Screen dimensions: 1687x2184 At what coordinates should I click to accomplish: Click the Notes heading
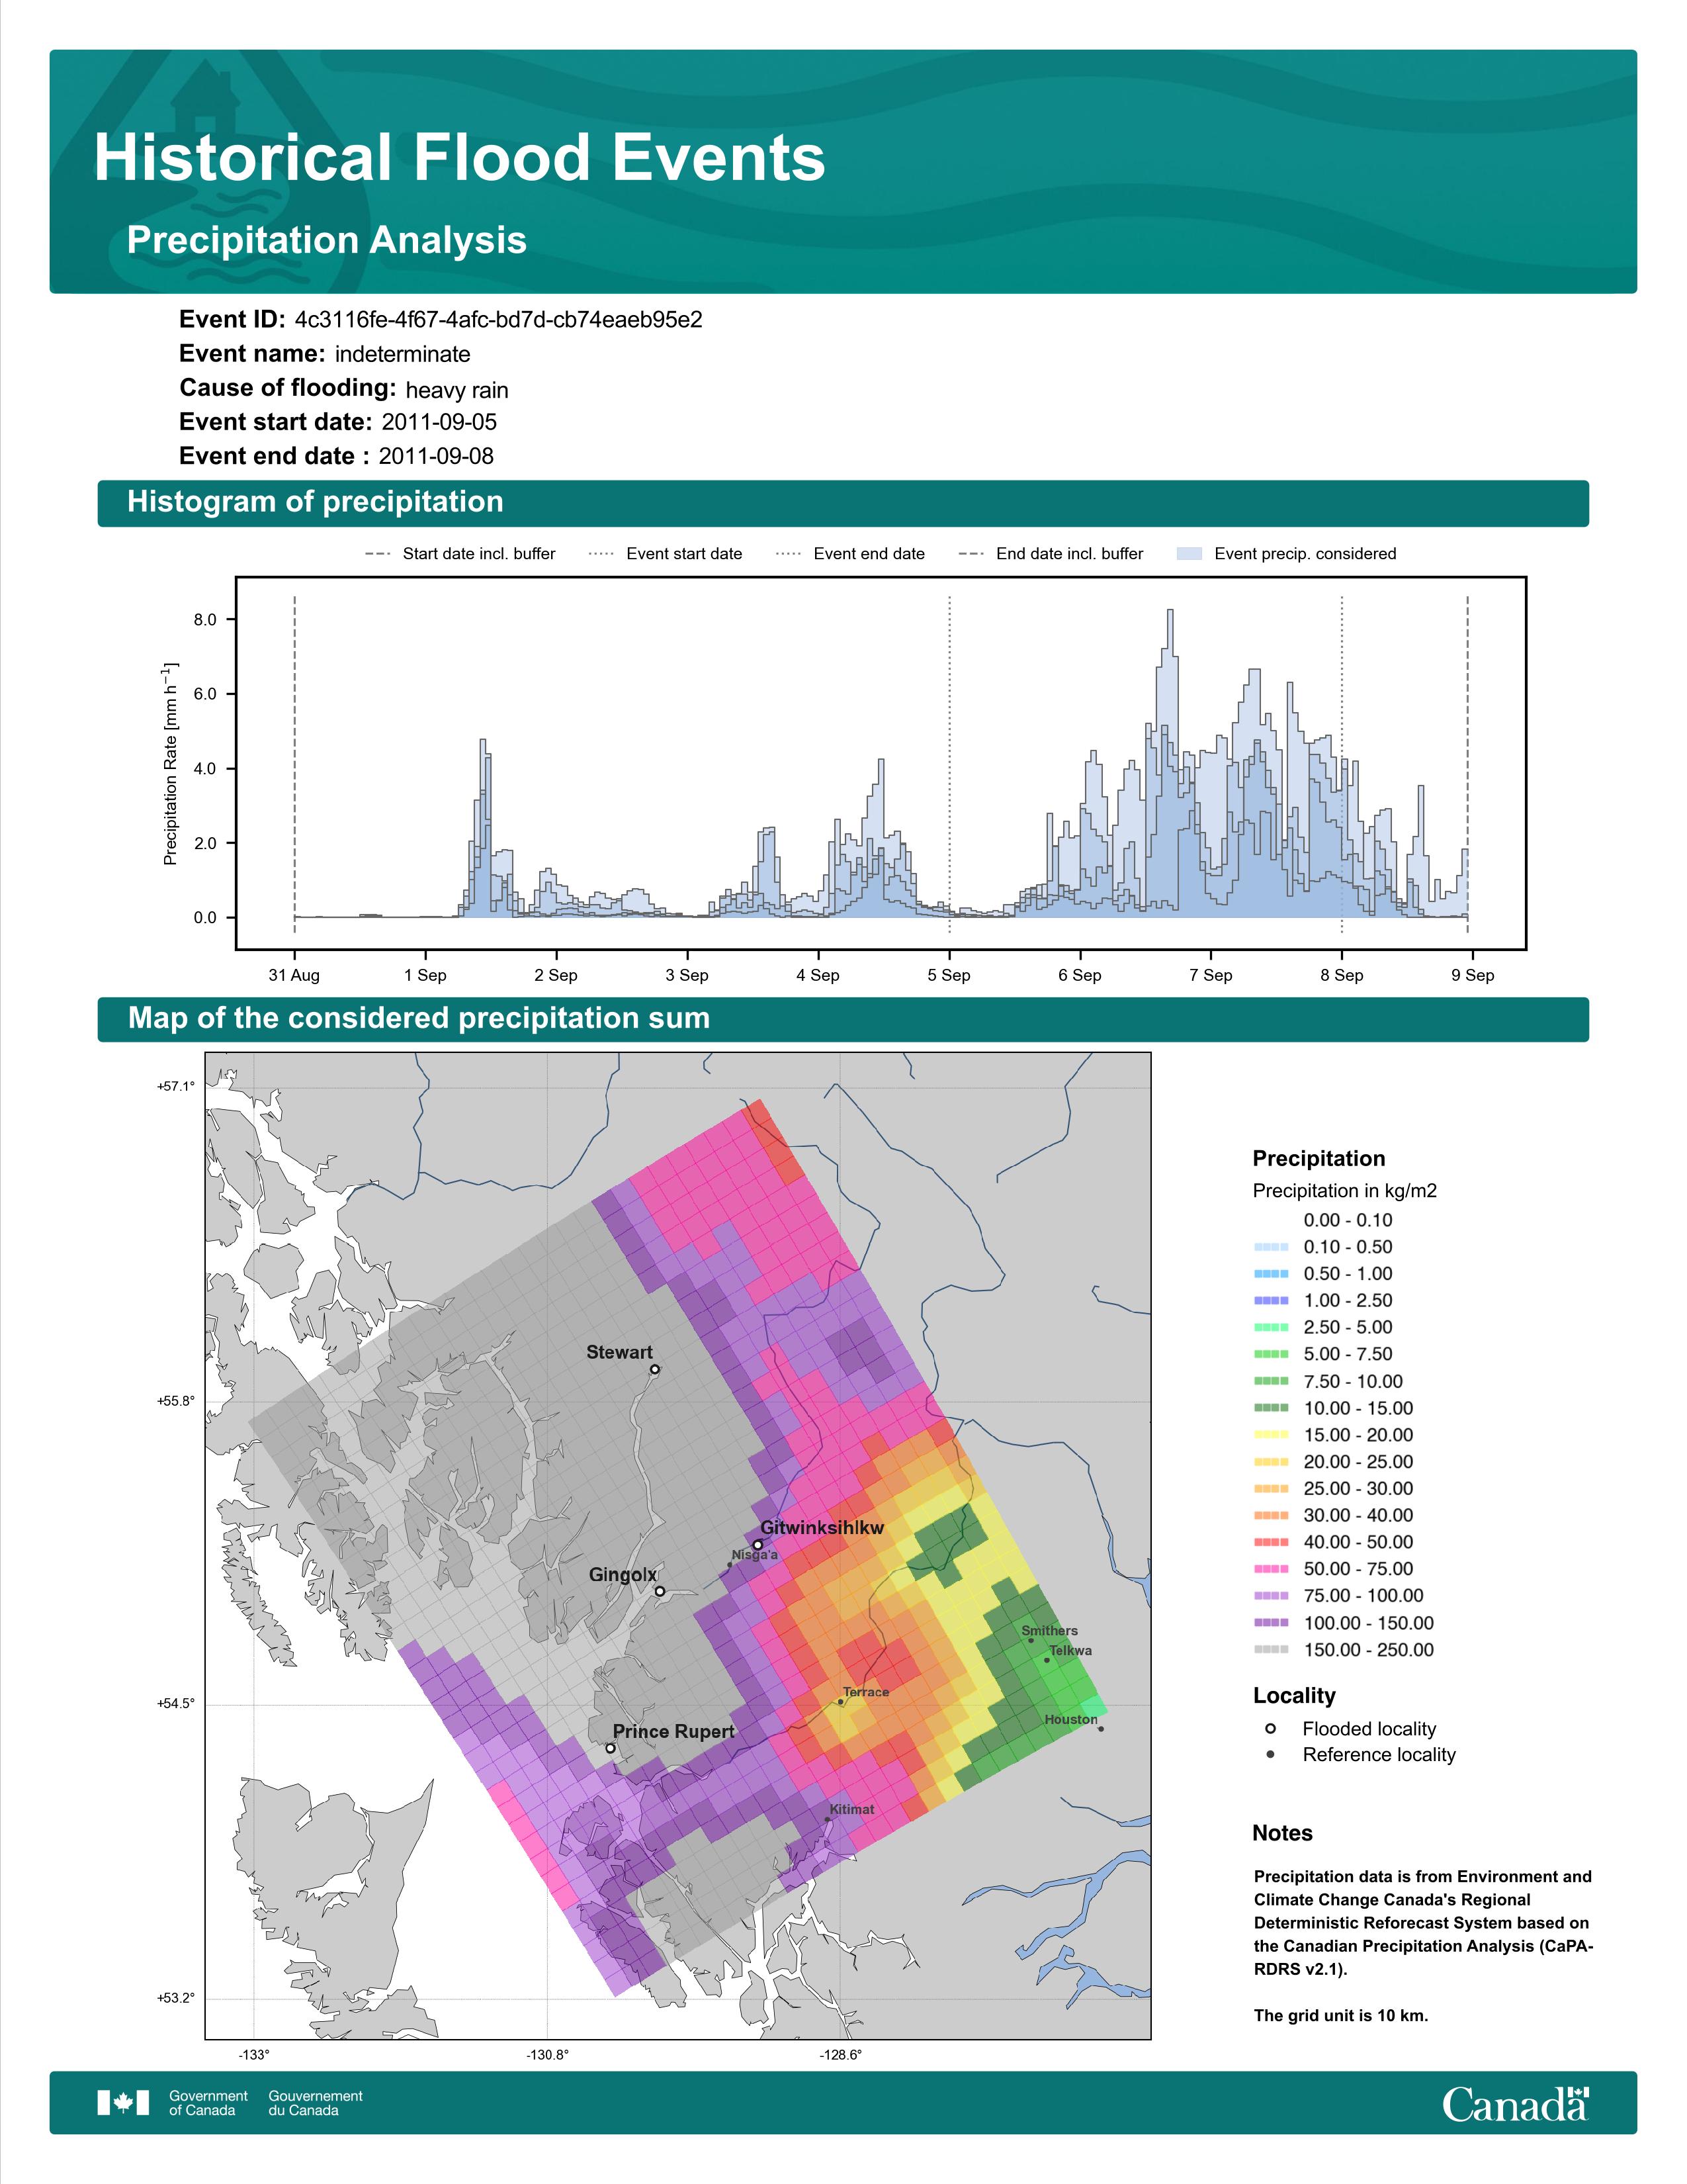coord(1282,1834)
